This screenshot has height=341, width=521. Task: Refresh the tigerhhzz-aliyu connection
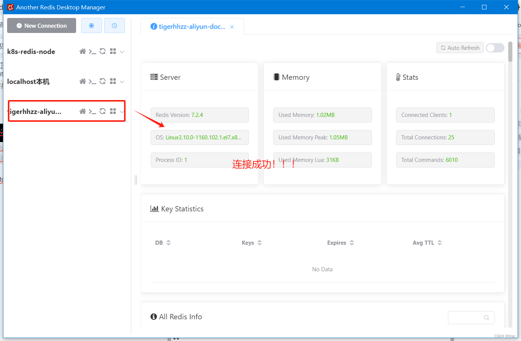click(x=103, y=111)
